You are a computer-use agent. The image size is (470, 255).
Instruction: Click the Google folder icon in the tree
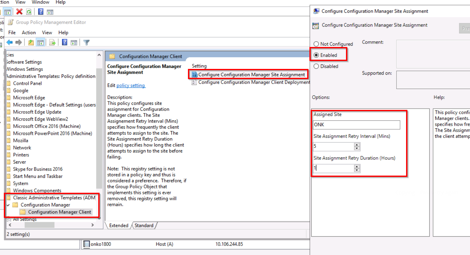(9, 91)
